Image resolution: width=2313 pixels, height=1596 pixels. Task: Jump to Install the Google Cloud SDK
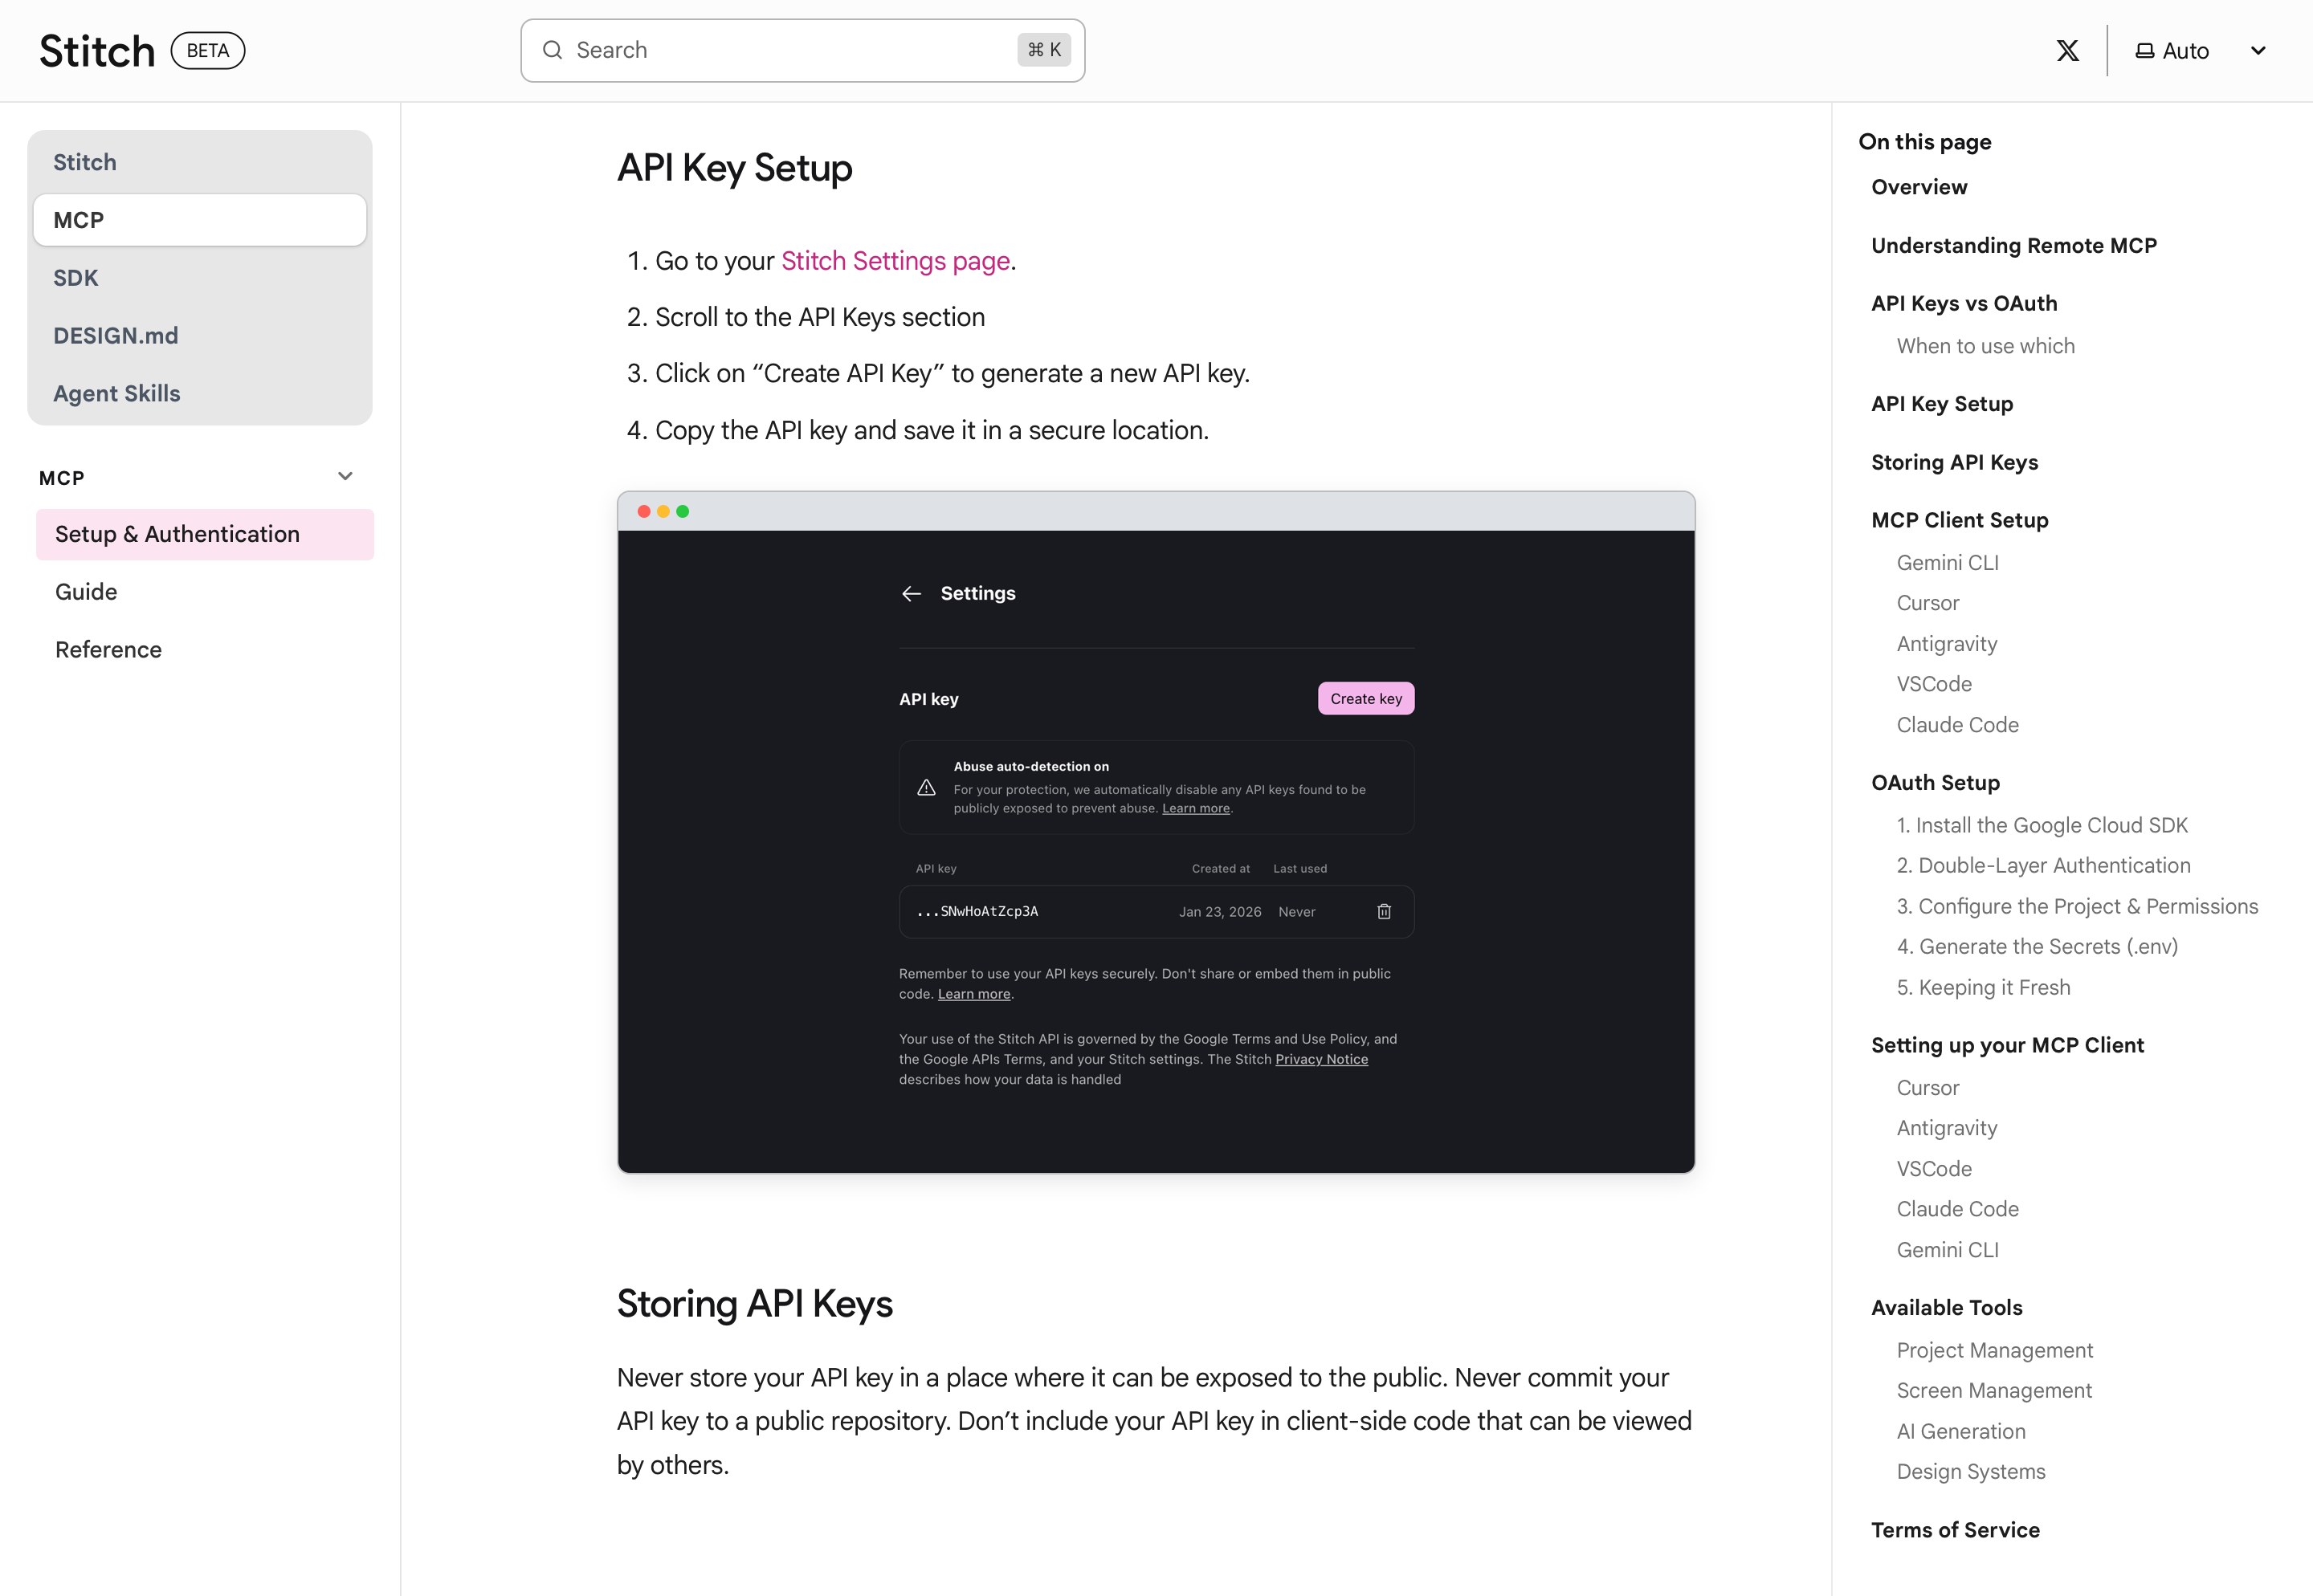tap(2042, 825)
